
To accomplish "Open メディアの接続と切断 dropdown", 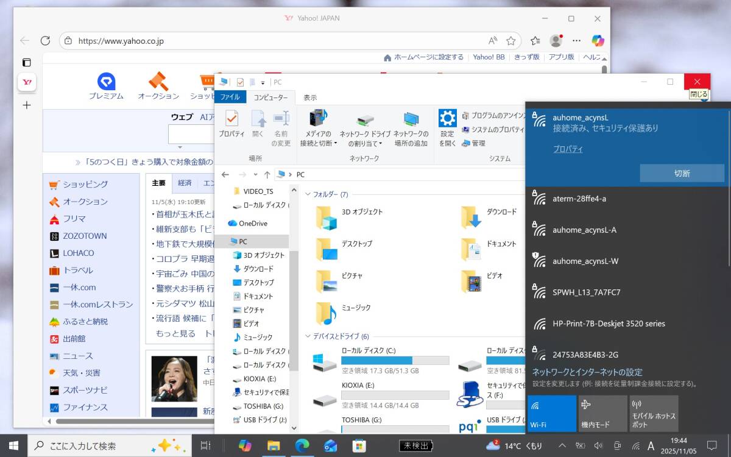I will pyautogui.click(x=317, y=129).
